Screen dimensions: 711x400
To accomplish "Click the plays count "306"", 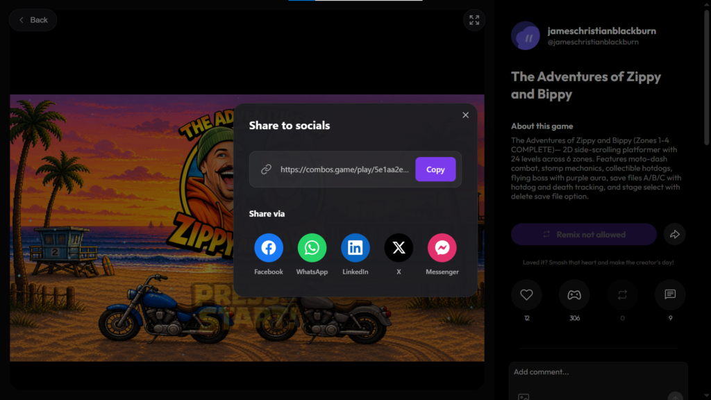I will (574, 318).
